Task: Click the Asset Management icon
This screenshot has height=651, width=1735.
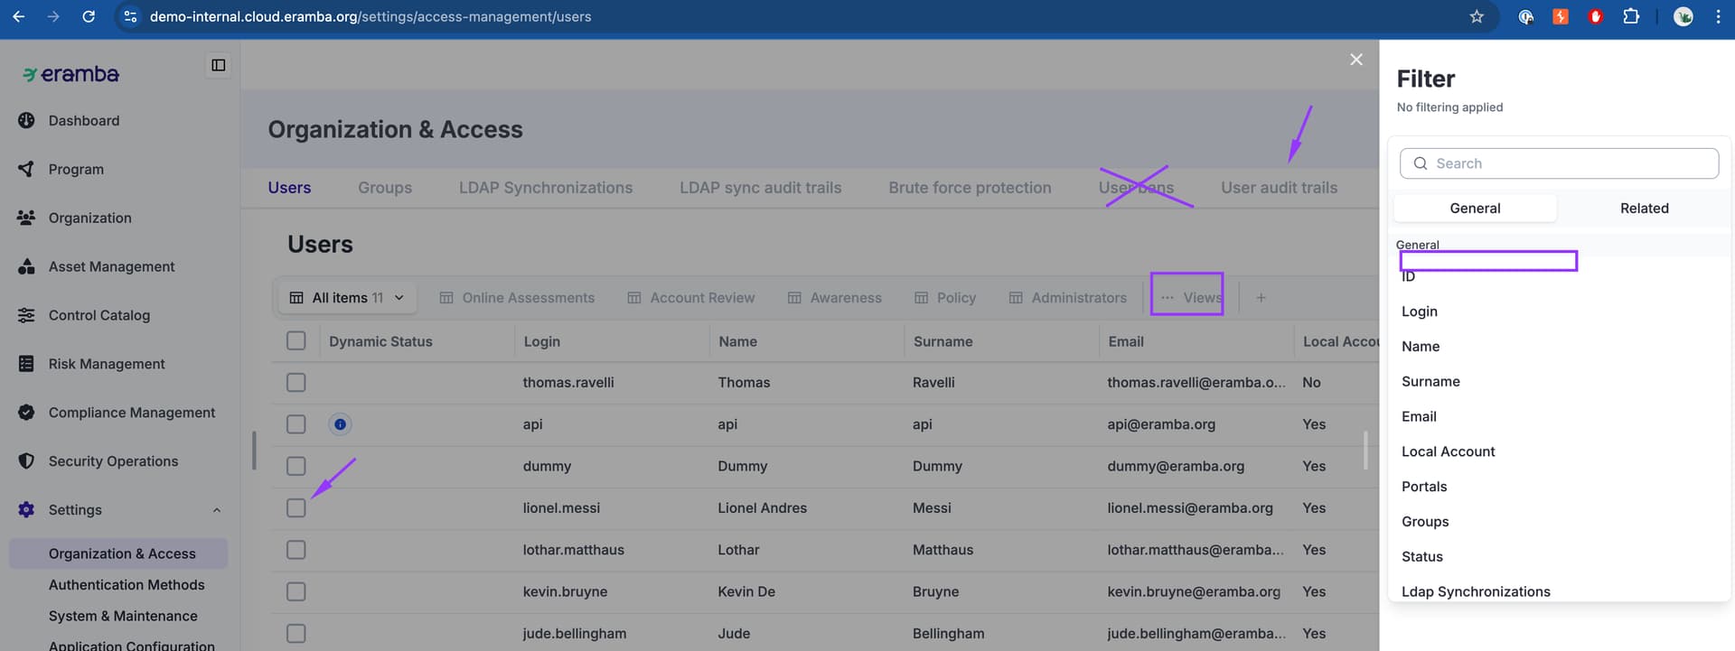Action: tap(26, 266)
